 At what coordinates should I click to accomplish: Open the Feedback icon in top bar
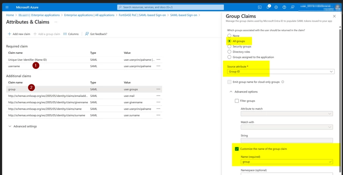tap(293, 7)
